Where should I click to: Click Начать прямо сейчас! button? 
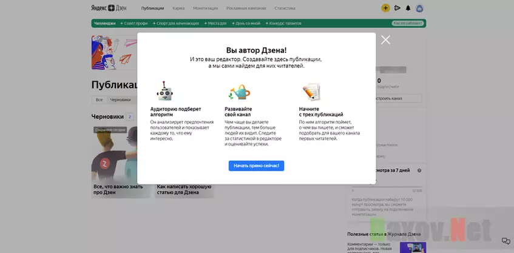coord(256,166)
